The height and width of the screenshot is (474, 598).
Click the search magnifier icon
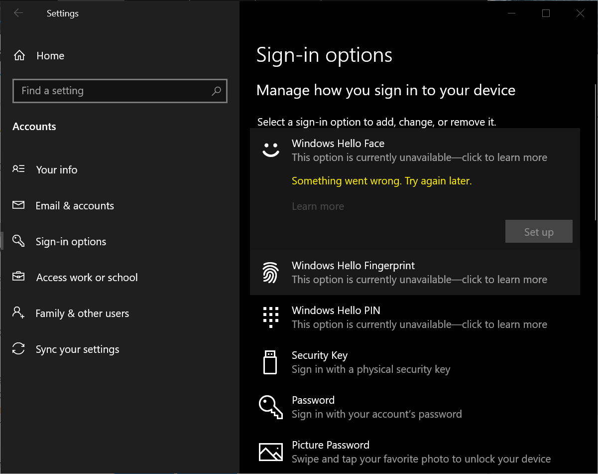pos(216,91)
